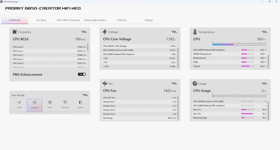
Task: Toggle the PBO Enhancement switch off
Action: click(x=82, y=74)
